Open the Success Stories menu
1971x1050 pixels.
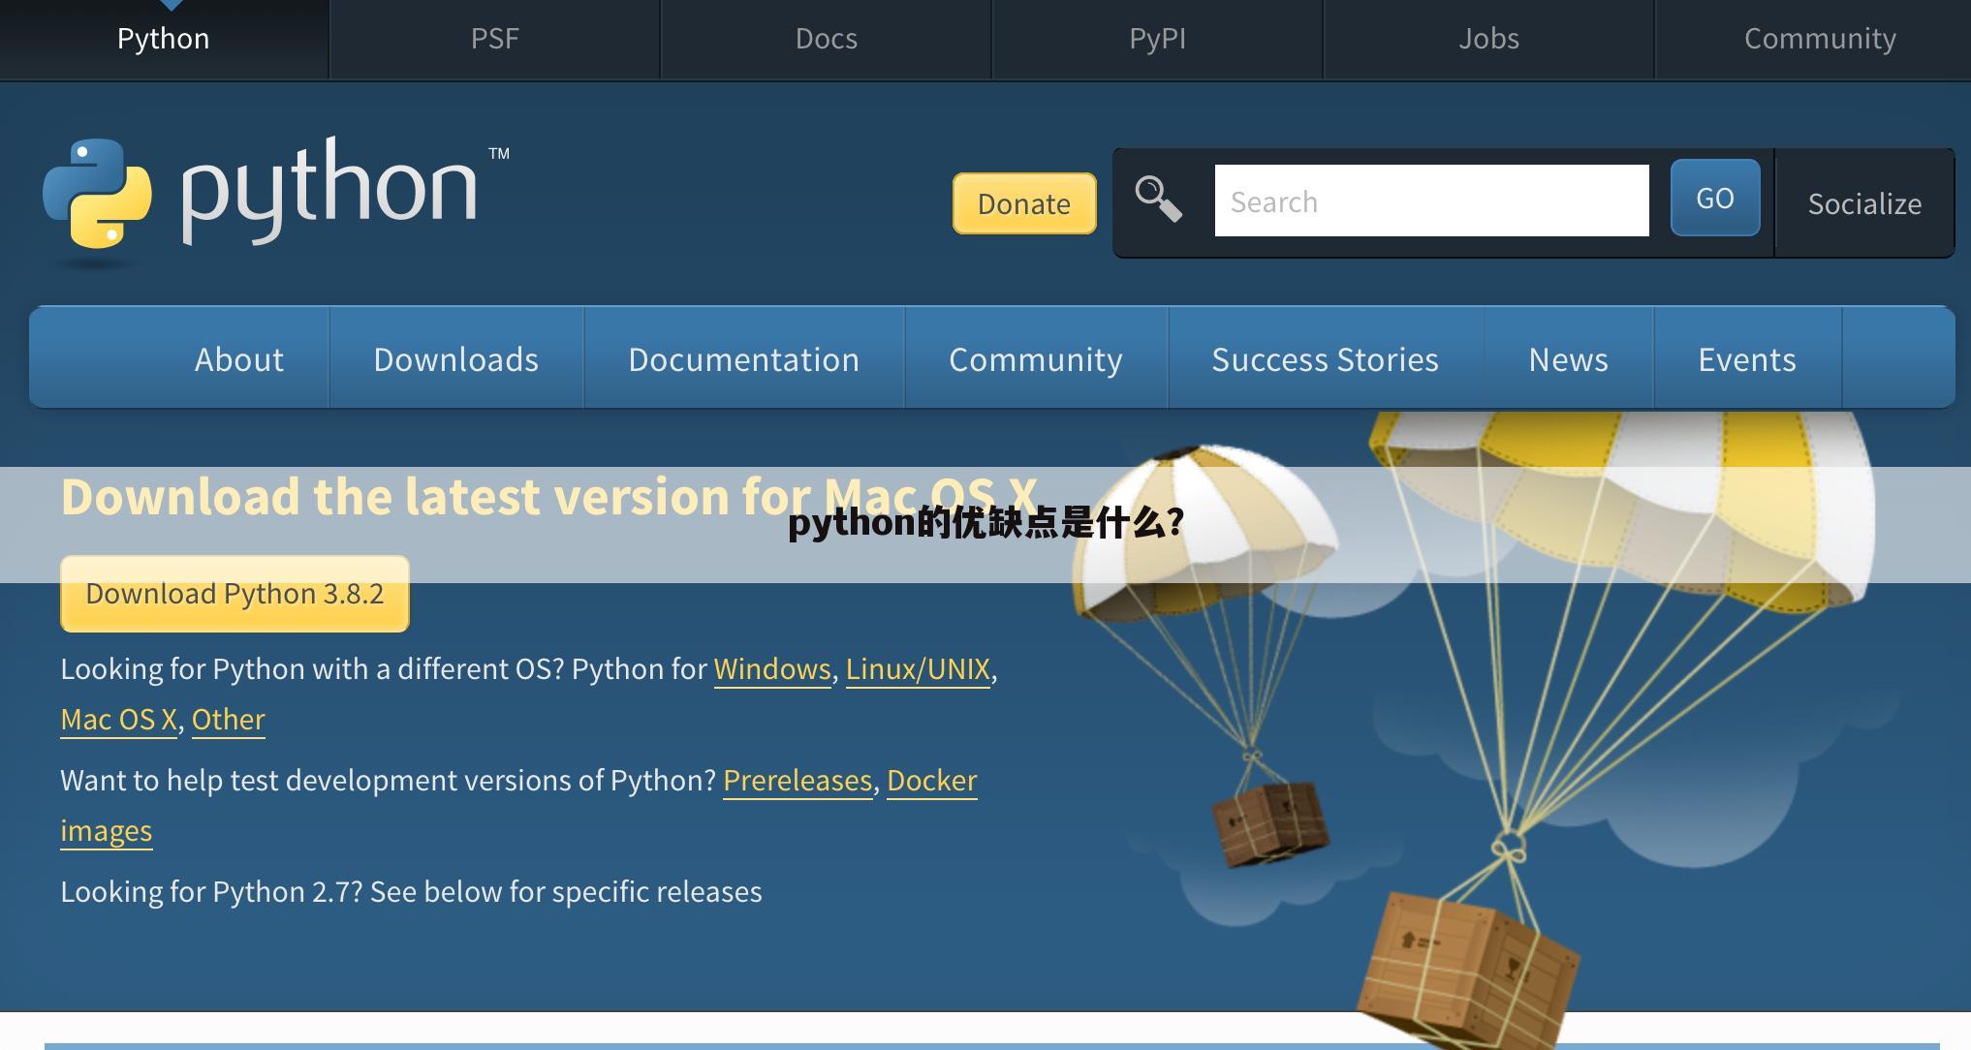1326,359
